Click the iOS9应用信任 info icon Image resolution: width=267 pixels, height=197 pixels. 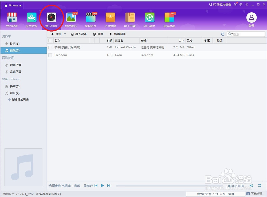(211, 5)
